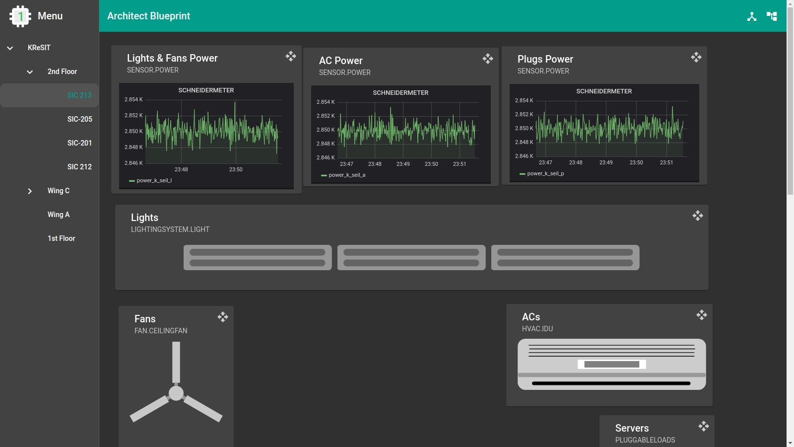This screenshot has width=794, height=447.
Task: Toggle the AC unit in the ACs panel
Action: click(611, 365)
